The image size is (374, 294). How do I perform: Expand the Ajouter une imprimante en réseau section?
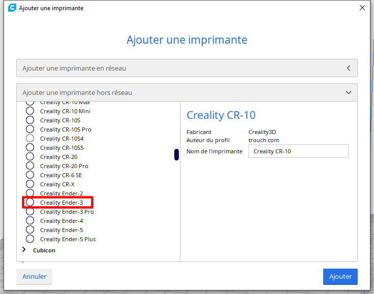pos(187,68)
